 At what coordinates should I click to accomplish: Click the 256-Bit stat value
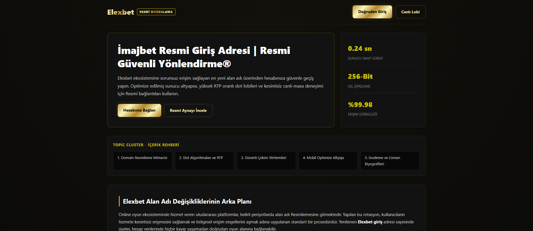tap(360, 77)
